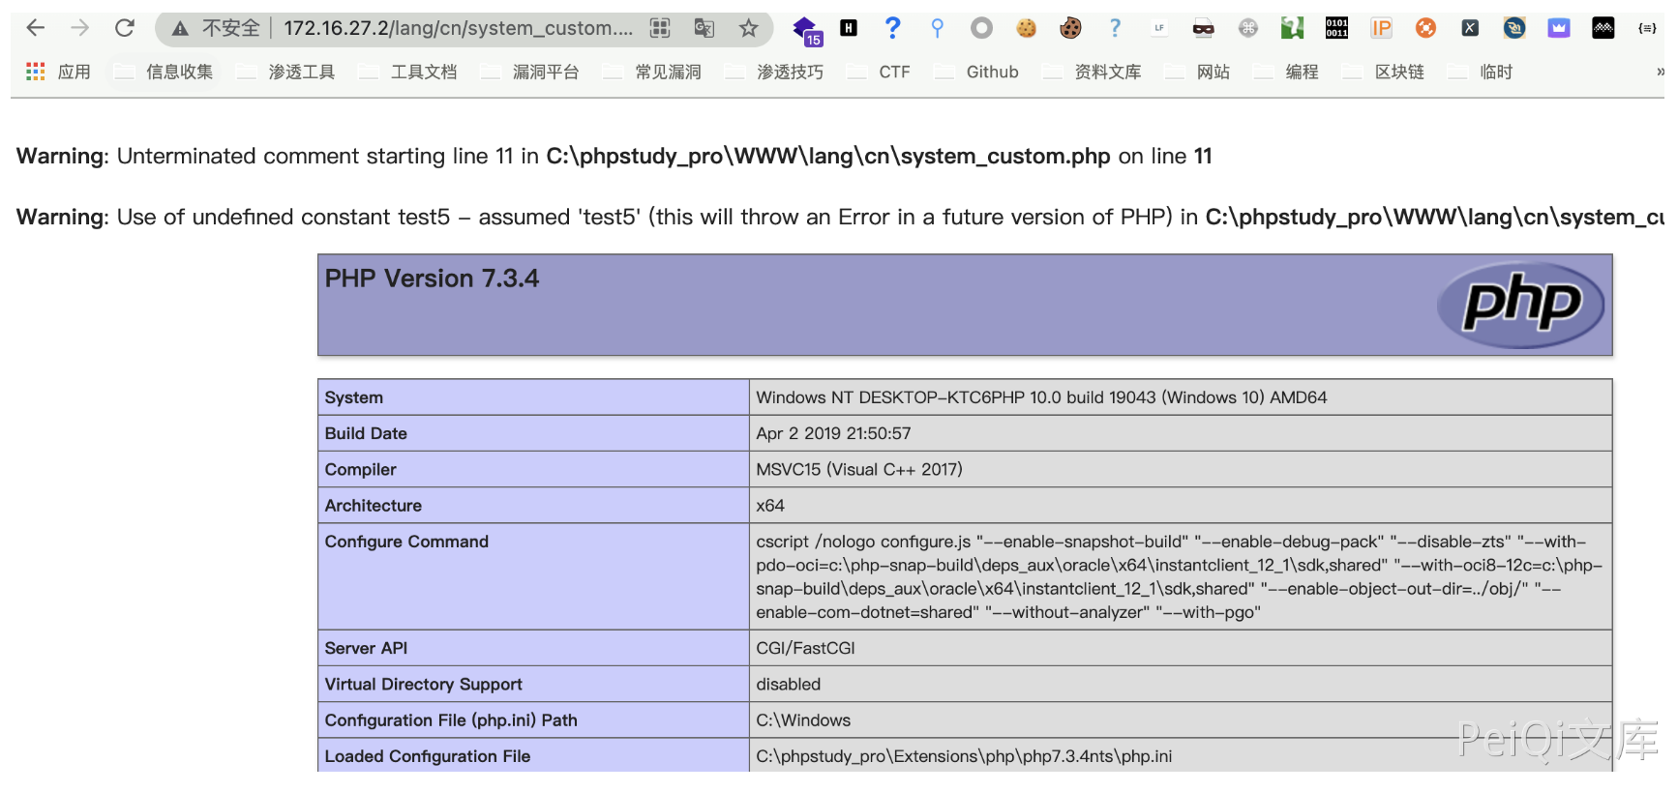Expand the 渗透工具 bookmark folder
1678x792 pixels.
(x=286, y=72)
